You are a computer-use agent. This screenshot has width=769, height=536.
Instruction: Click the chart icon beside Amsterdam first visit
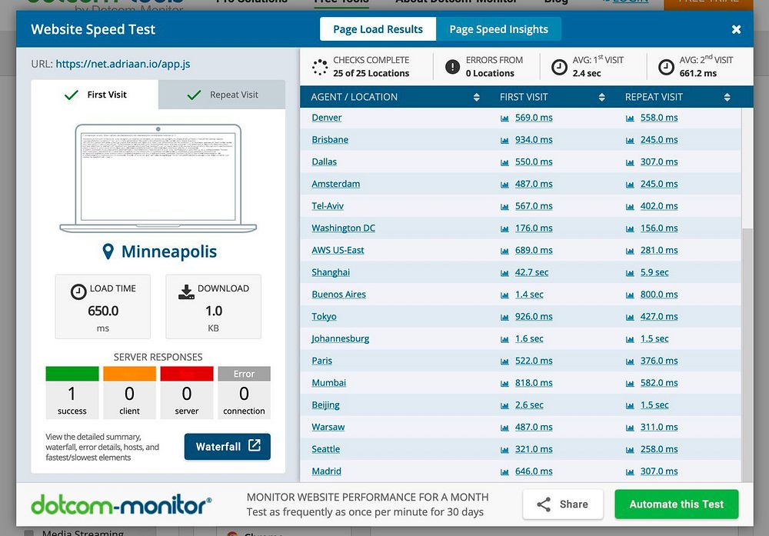(504, 185)
